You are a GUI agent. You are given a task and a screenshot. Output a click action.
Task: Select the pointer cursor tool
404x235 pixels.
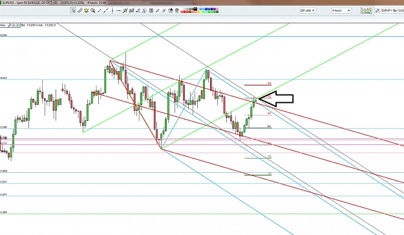pos(74,10)
